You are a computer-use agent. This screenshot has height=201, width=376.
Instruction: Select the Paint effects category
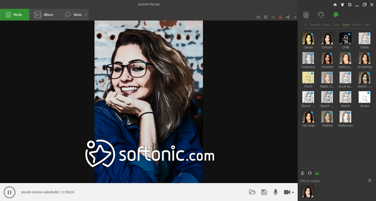[x=346, y=25]
